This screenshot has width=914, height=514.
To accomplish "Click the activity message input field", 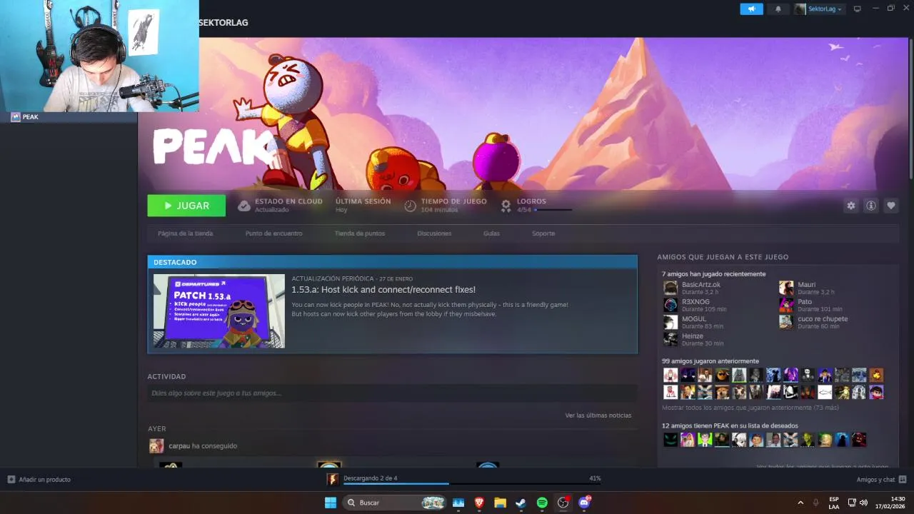I will (x=392, y=393).
